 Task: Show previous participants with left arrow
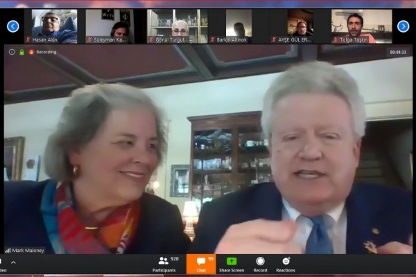(x=13, y=26)
